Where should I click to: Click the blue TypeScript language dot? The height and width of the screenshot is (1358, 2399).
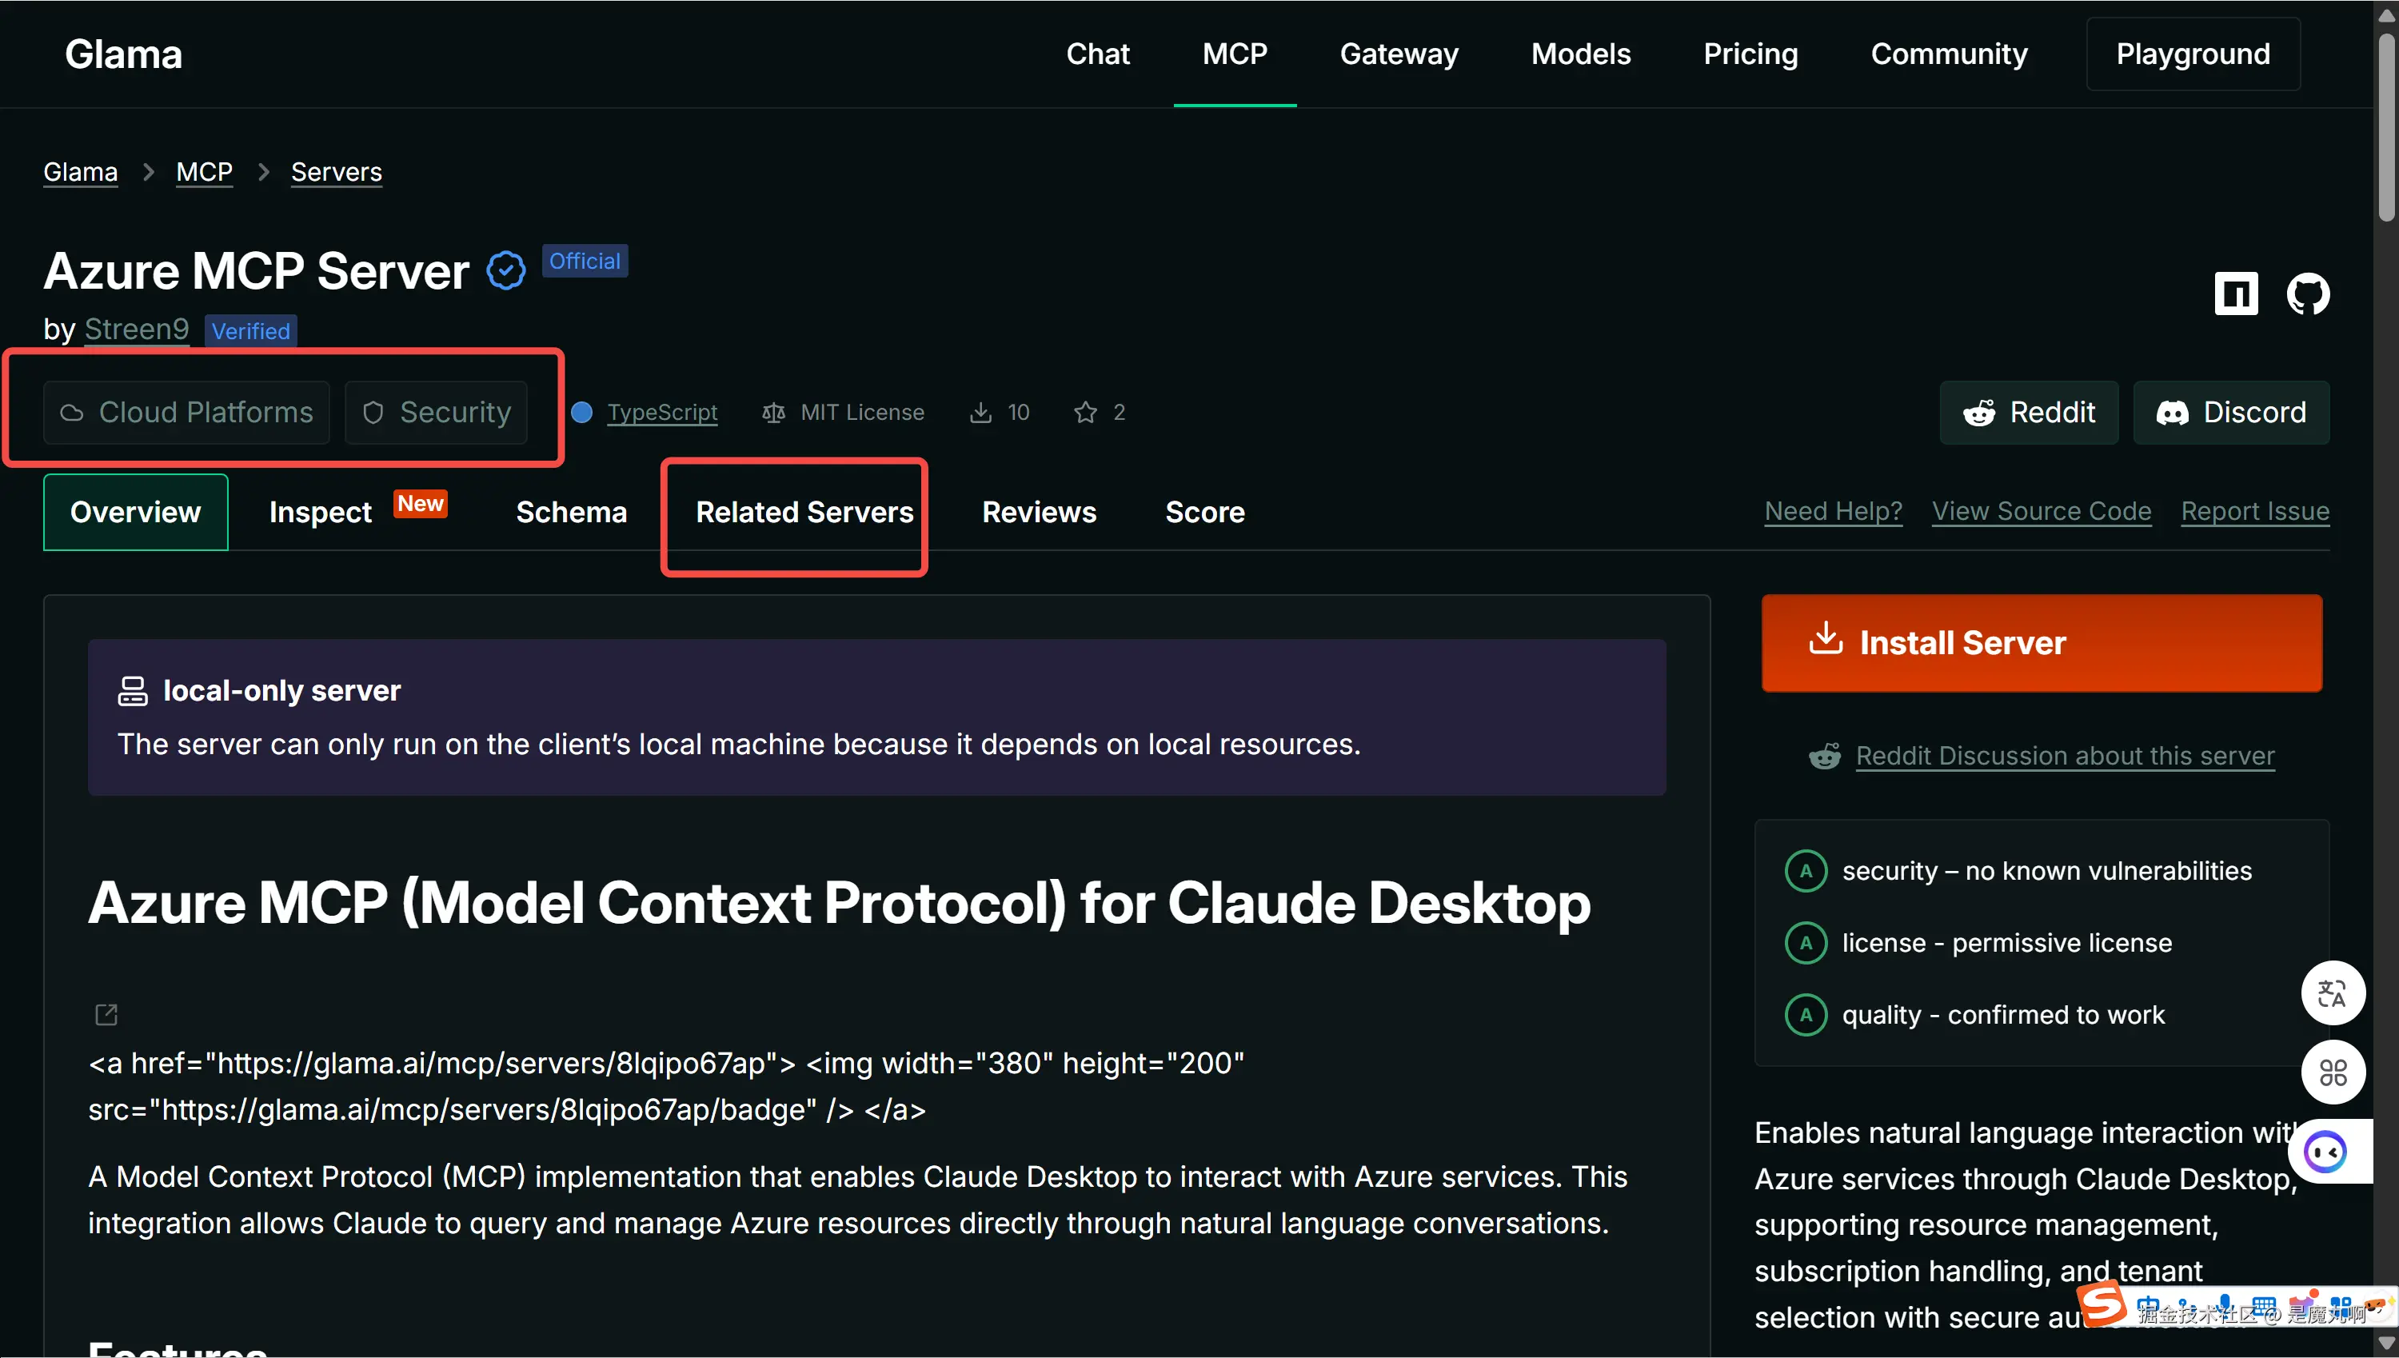[x=582, y=412]
